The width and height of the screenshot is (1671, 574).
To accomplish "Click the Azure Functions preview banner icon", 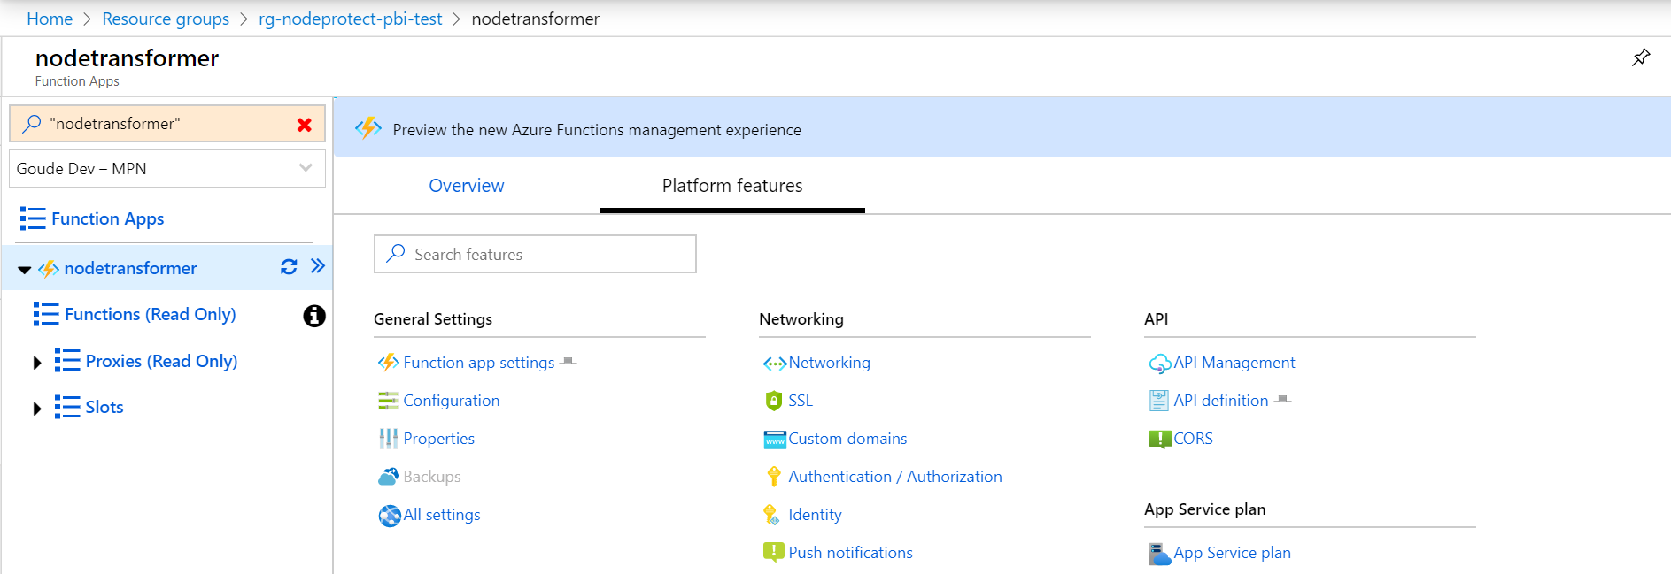I will pyautogui.click(x=368, y=128).
